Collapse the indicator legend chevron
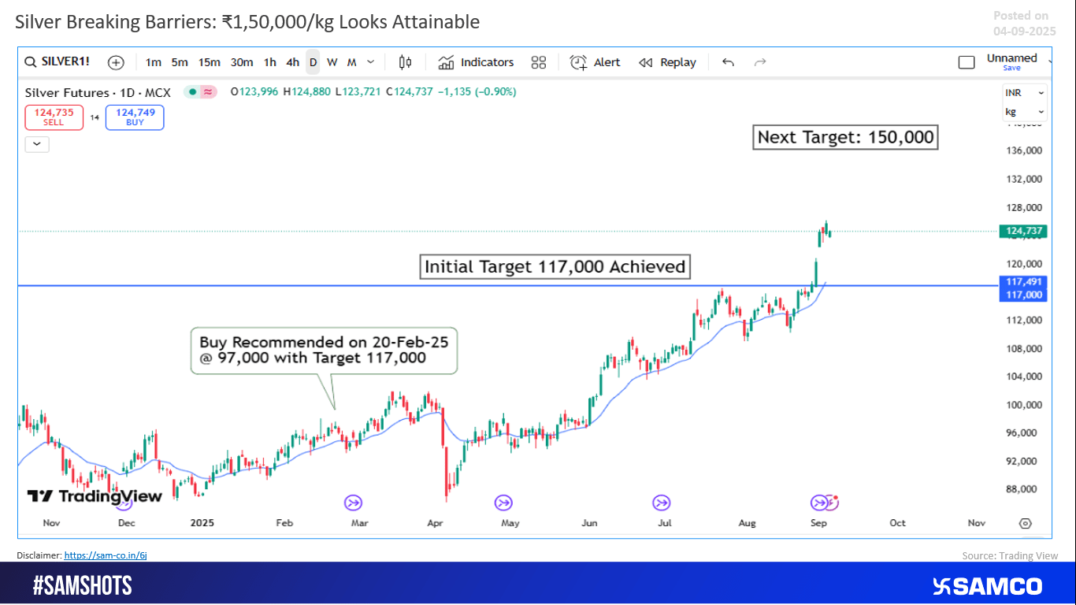Viewport: 1076px width, 605px height. click(x=37, y=144)
